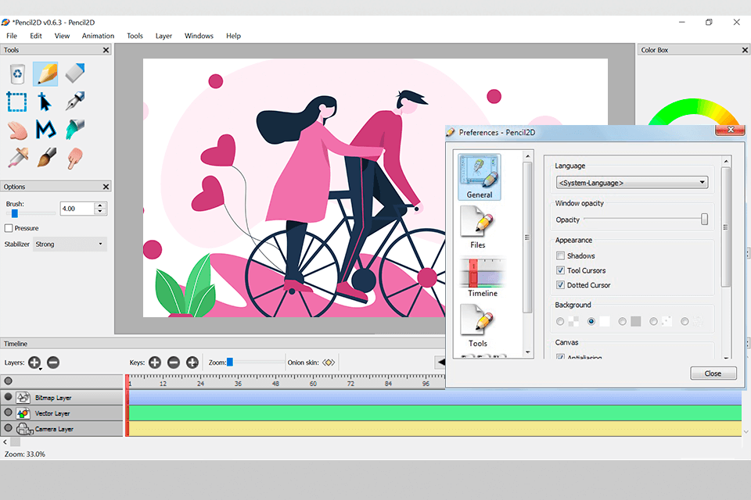Open the Windows menu
Image resolution: width=751 pixels, height=500 pixels.
(199, 36)
